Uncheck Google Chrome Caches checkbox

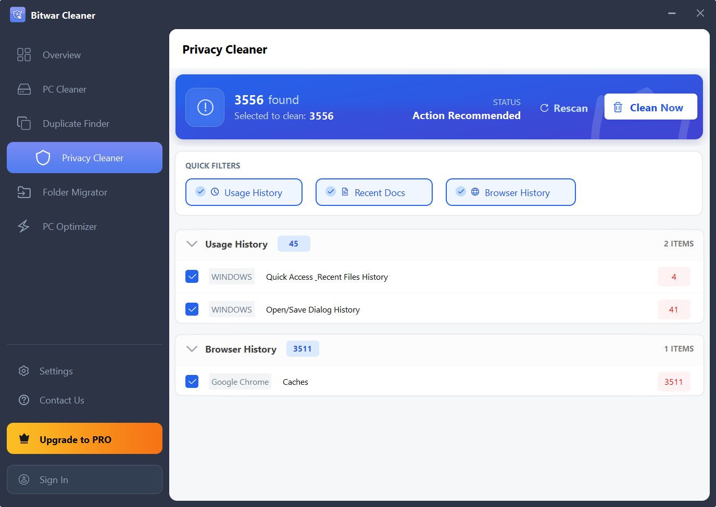192,381
